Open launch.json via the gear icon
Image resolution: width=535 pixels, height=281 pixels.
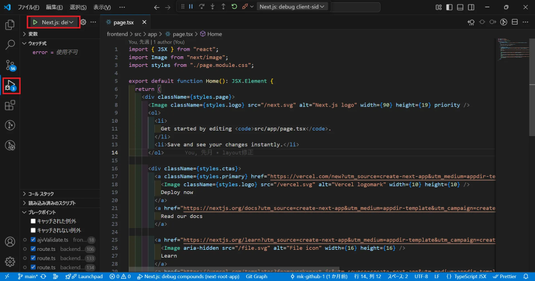(83, 22)
